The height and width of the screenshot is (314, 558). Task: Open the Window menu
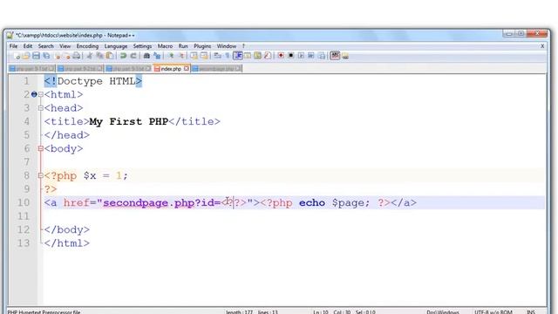[x=227, y=46]
